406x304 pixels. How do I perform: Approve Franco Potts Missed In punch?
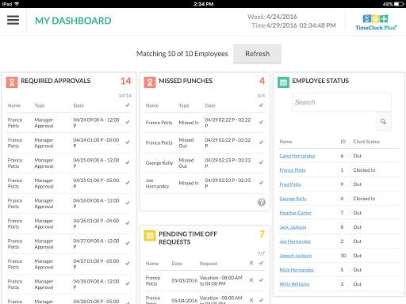point(261,122)
